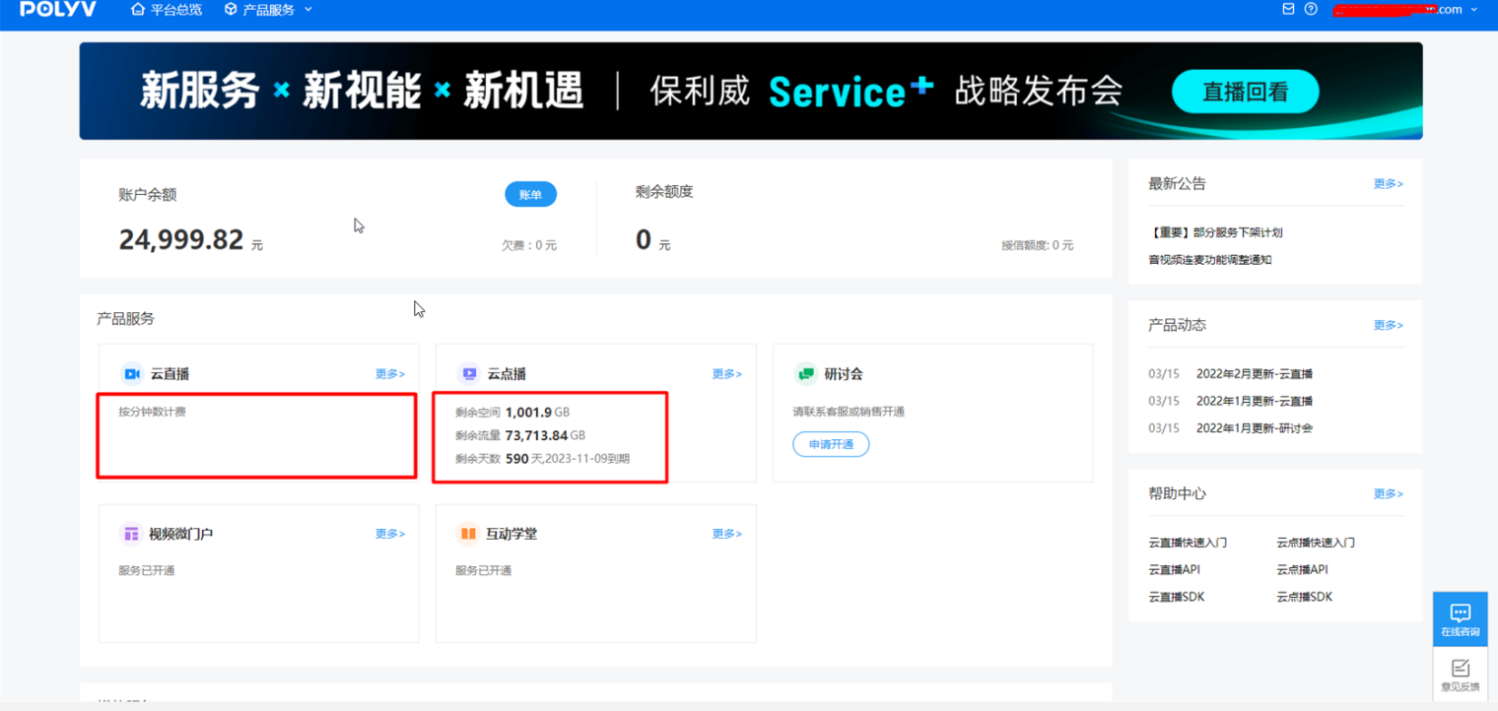
Task: Click the 云点播 player icon
Action: (468, 374)
